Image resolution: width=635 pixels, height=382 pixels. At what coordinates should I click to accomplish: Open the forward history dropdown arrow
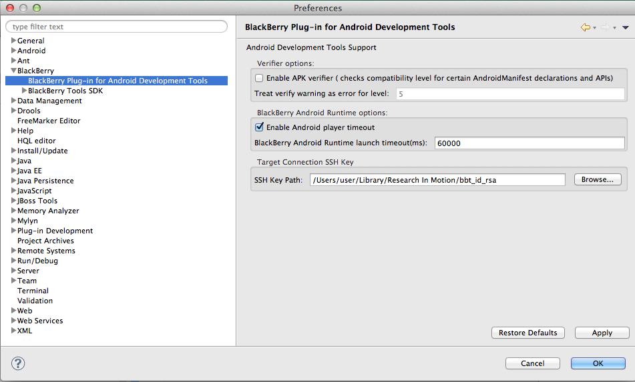coord(614,28)
